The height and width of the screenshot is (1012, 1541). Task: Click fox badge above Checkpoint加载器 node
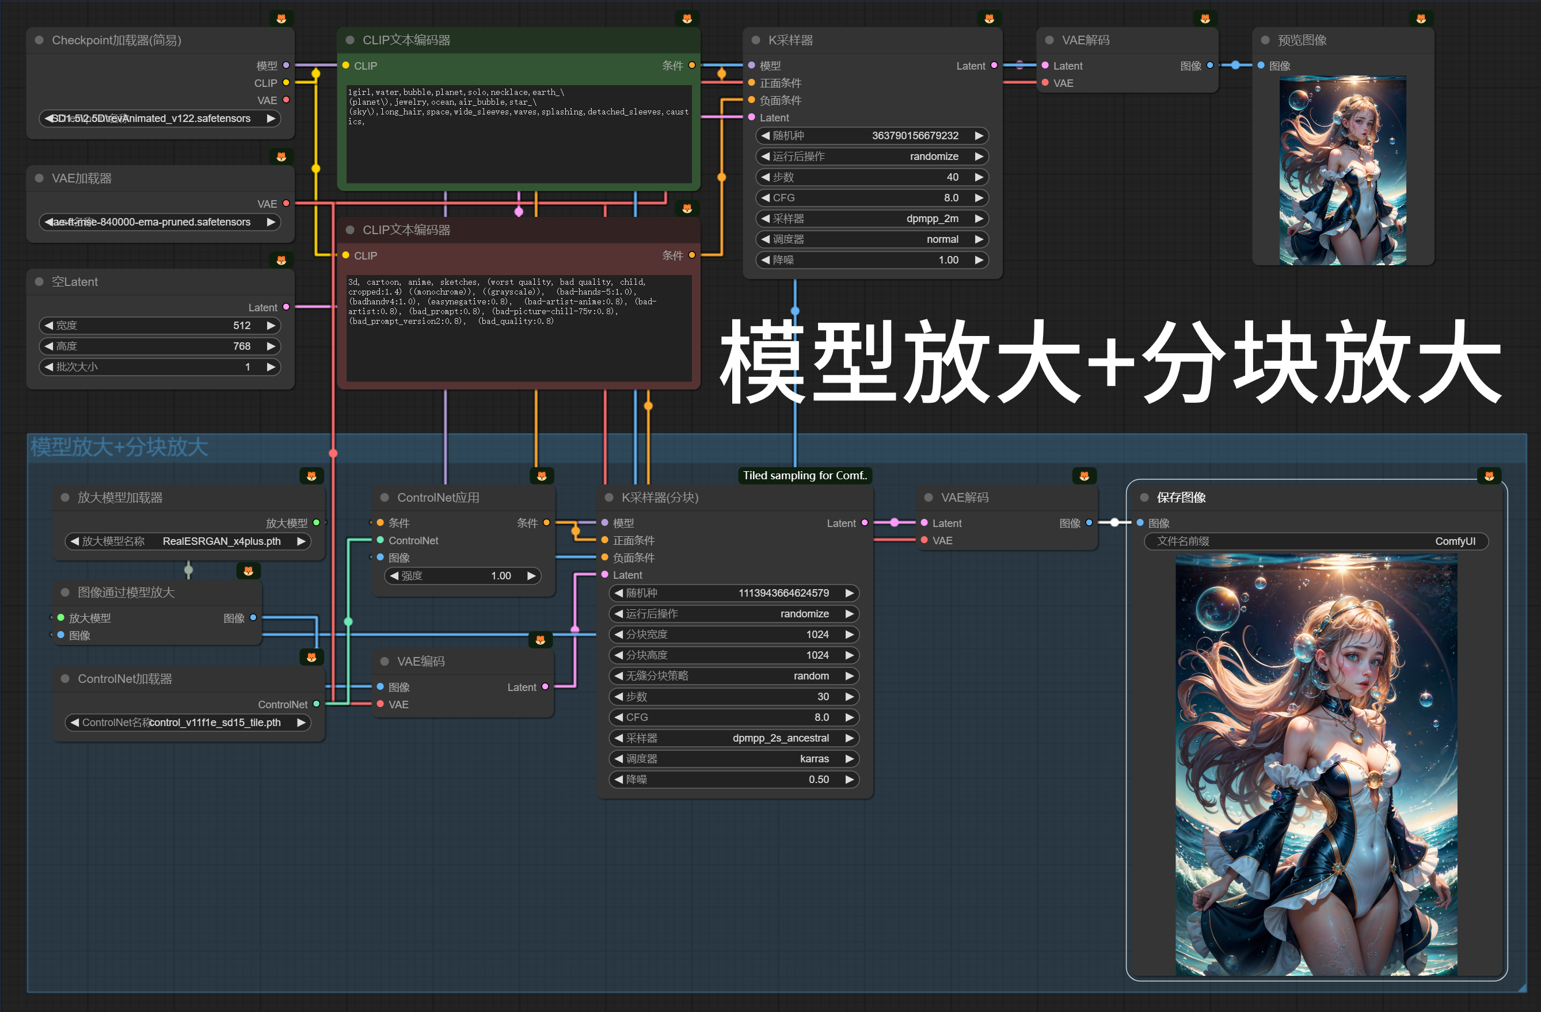pyautogui.click(x=281, y=19)
